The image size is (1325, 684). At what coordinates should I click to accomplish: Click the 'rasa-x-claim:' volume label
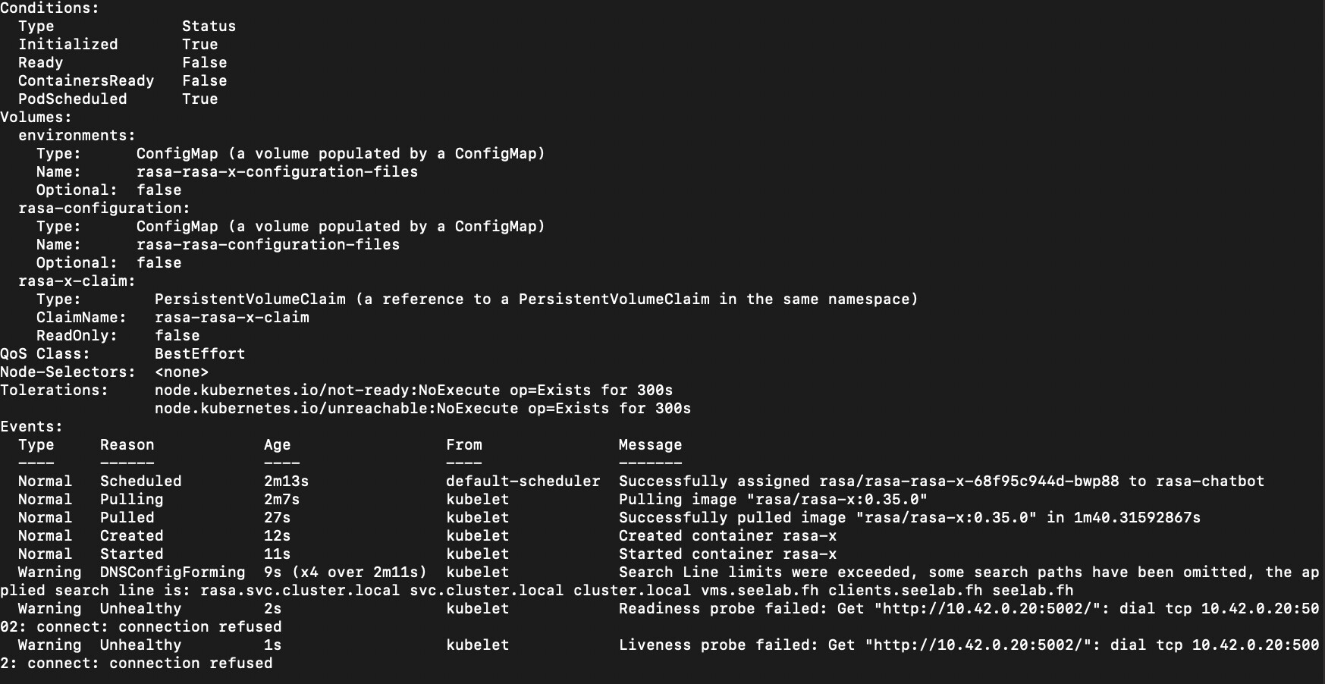click(77, 281)
